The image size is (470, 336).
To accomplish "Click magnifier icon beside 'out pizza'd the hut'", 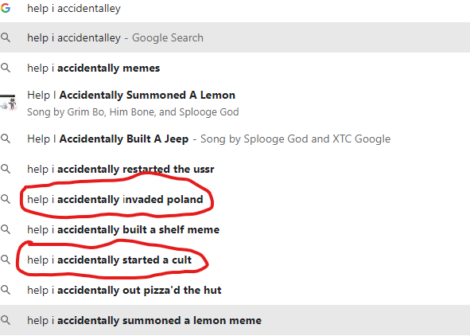I will coord(6,290).
